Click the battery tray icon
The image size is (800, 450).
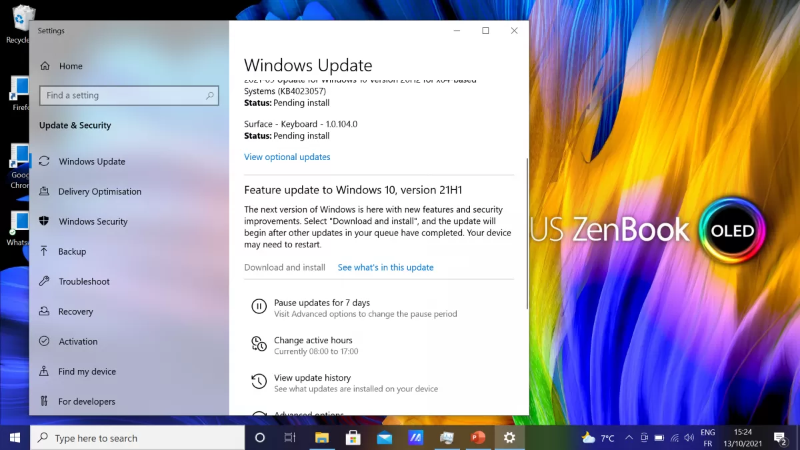pyautogui.click(x=659, y=438)
